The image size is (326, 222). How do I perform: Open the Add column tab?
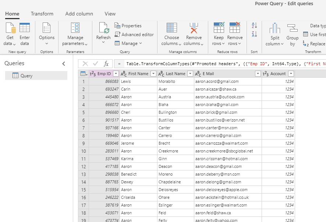point(79,14)
